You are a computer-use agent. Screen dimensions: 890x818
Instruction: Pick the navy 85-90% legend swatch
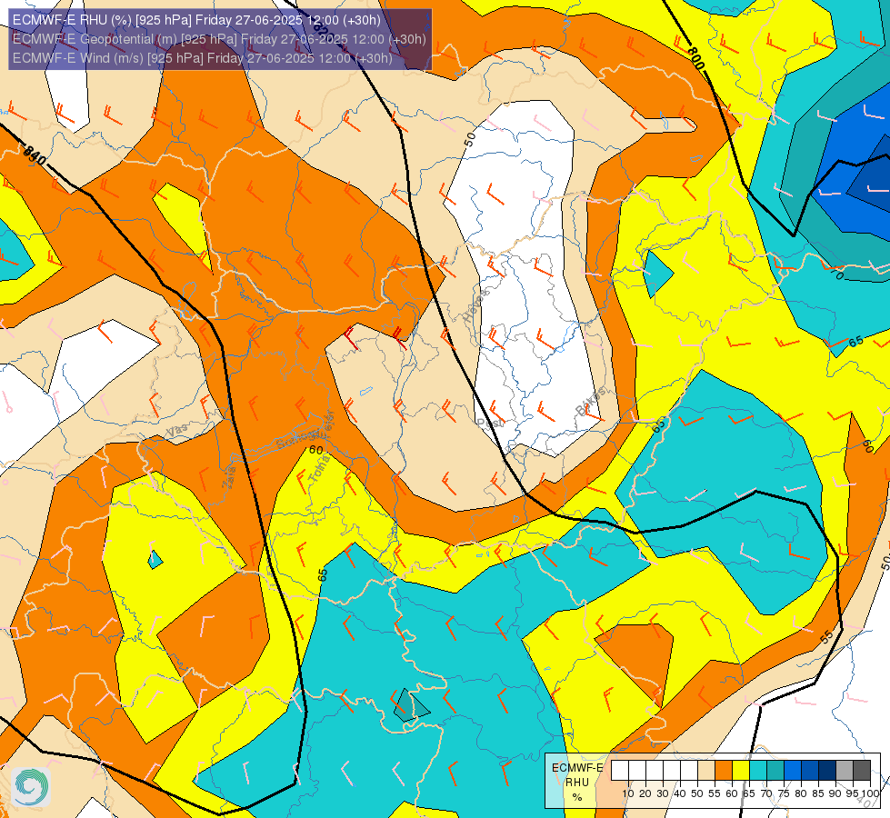827,771
